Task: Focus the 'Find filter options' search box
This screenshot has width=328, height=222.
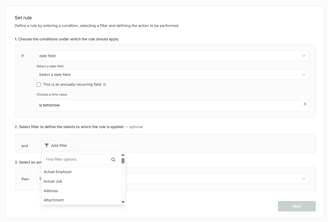Action: pyautogui.click(x=77, y=160)
